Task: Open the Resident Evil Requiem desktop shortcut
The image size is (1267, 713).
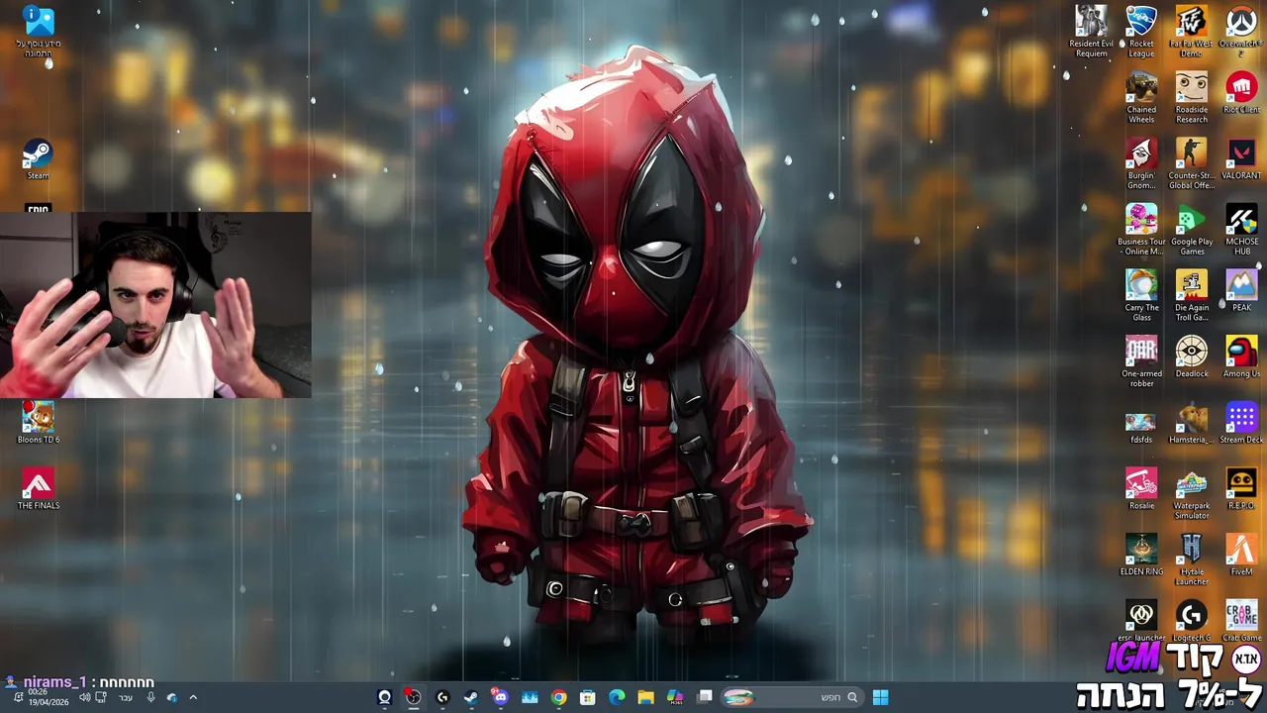Action: pos(1092,31)
